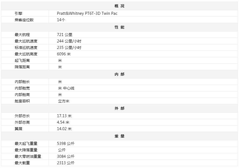239x168 pixels.
Task: Select the 米 中心线 cabin width value
Action: tap(66, 88)
